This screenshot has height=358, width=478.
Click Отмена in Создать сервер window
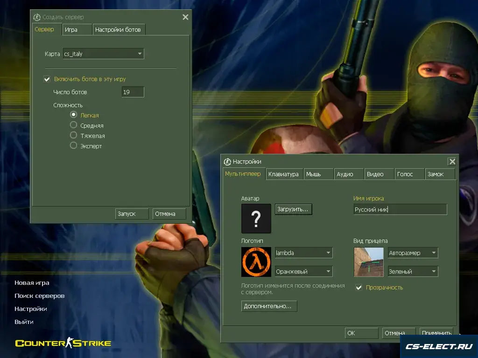(x=169, y=213)
